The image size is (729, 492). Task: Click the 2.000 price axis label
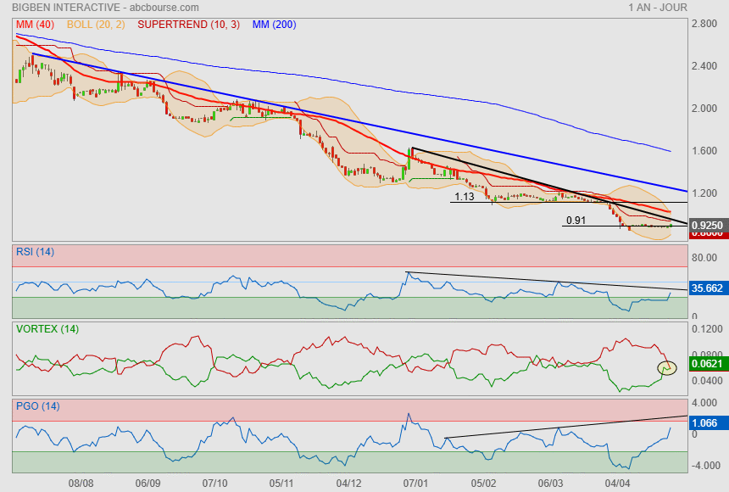click(x=704, y=109)
